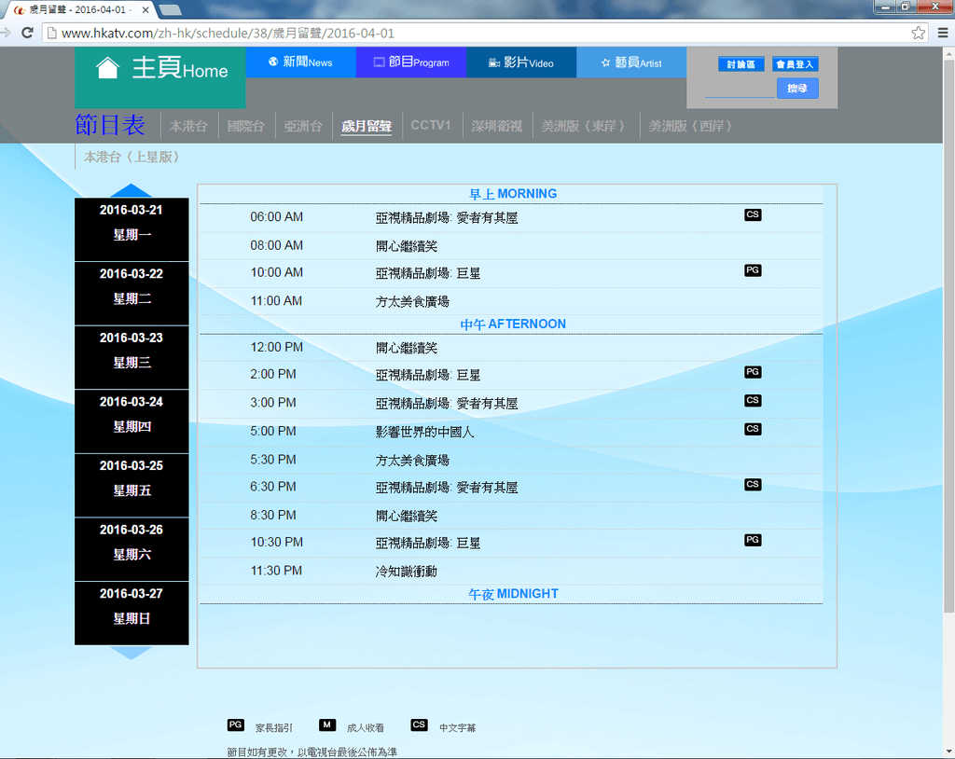This screenshot has height=759, width=955.
Task: Click the 會員登入 member login button
Action: tap(795, 64)
